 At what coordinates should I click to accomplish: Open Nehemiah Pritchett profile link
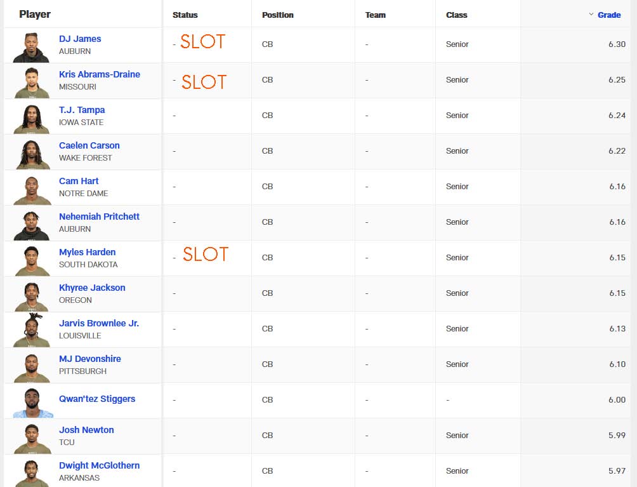coord(99,217)
